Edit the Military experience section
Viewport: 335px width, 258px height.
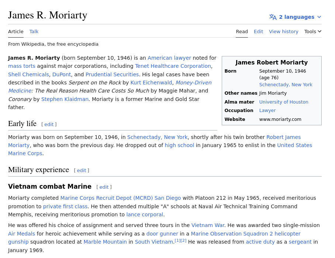coord(82,171)
